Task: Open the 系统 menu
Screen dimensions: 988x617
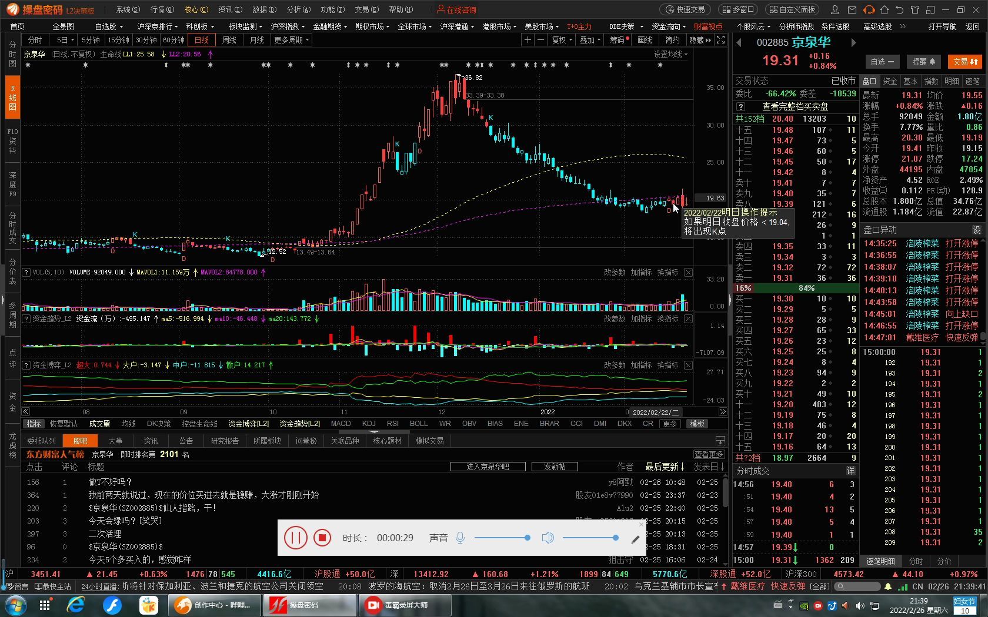Action: point(128,10)
